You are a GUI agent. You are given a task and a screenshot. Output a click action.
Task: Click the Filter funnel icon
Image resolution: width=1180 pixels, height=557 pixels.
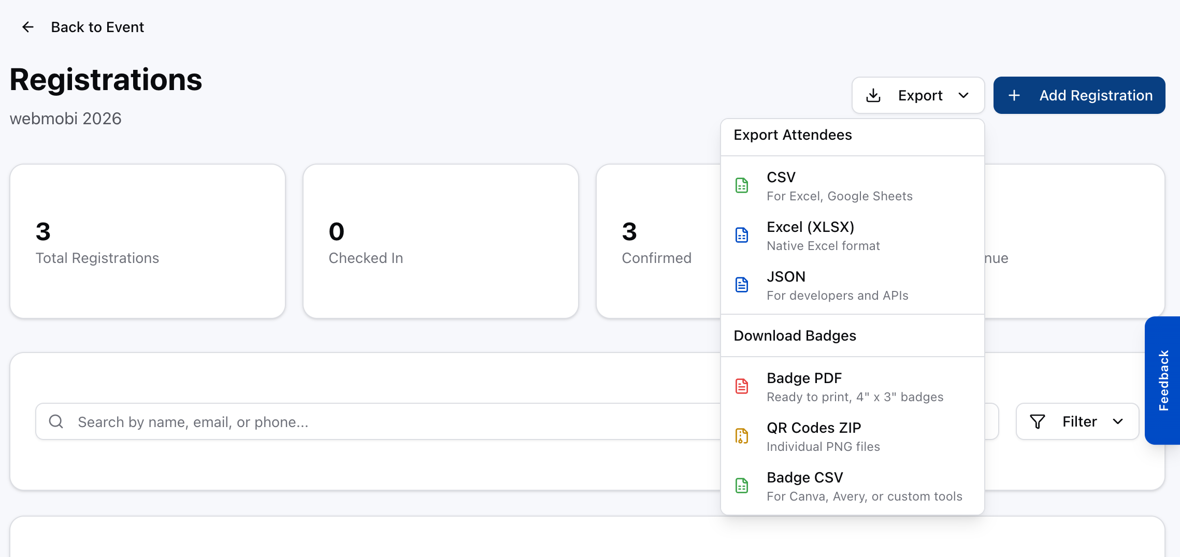1038,421
